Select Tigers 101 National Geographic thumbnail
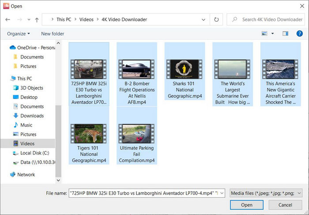Image resolution: width=309 pixels, height=215 pixels. point(89,134)
